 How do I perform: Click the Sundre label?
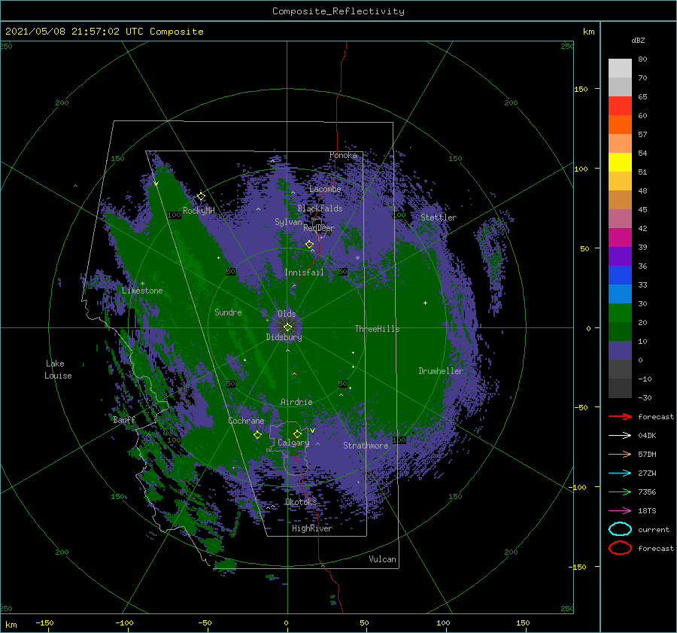pos(229,312)
